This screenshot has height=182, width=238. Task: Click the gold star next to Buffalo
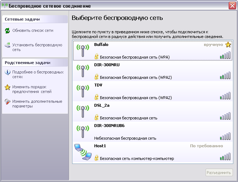(x=228, y=45)
